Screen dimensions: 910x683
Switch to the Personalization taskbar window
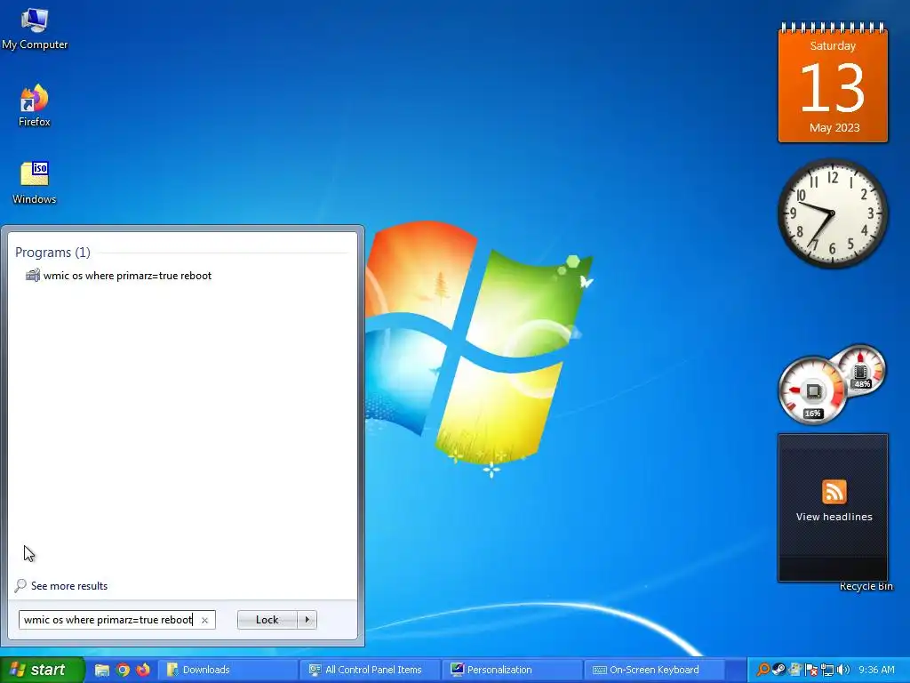514,670
